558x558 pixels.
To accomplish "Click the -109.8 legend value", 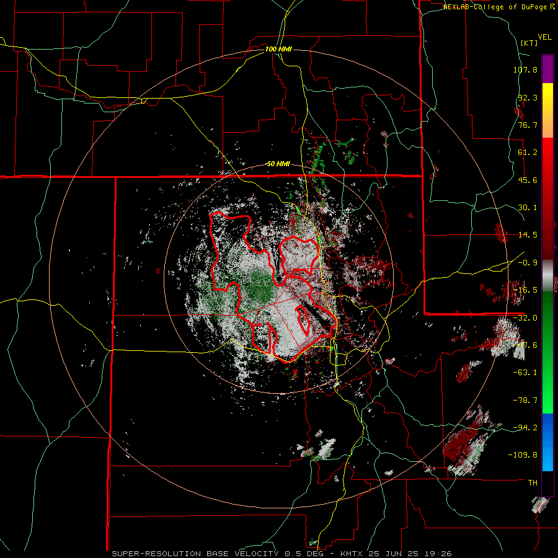I will click(x=523, y=455).
